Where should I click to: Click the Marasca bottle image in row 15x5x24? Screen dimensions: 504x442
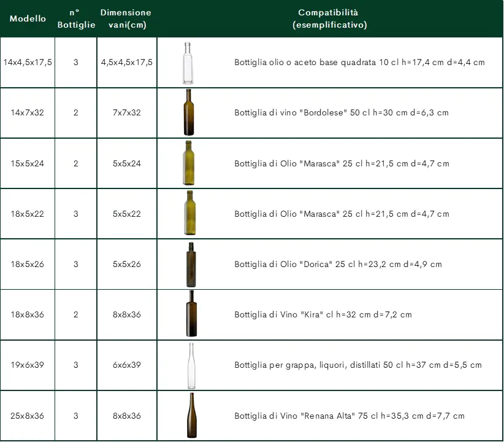(188, 163)
